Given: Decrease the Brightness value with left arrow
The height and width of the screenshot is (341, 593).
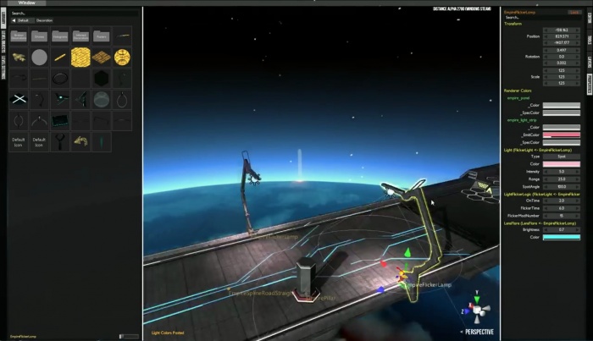Looking at the screenshot, I should click(x=546, y=229).
